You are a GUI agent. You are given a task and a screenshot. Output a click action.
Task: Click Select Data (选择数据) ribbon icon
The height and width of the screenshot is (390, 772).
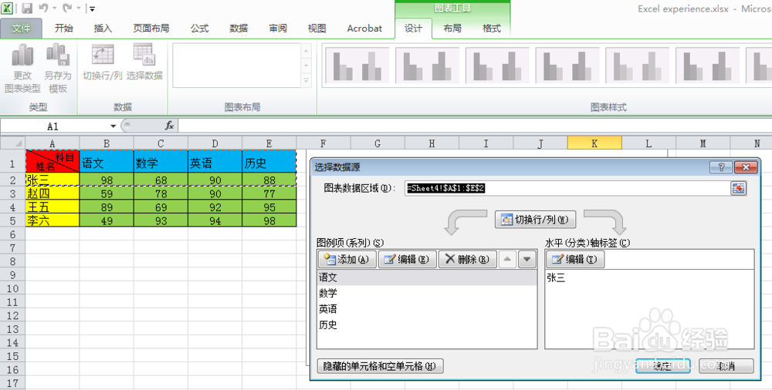[x=145, y=62]
